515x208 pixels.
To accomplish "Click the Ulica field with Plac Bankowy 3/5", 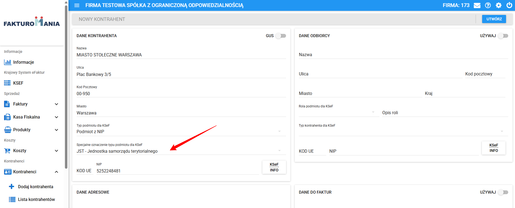I will click(181, 74).
